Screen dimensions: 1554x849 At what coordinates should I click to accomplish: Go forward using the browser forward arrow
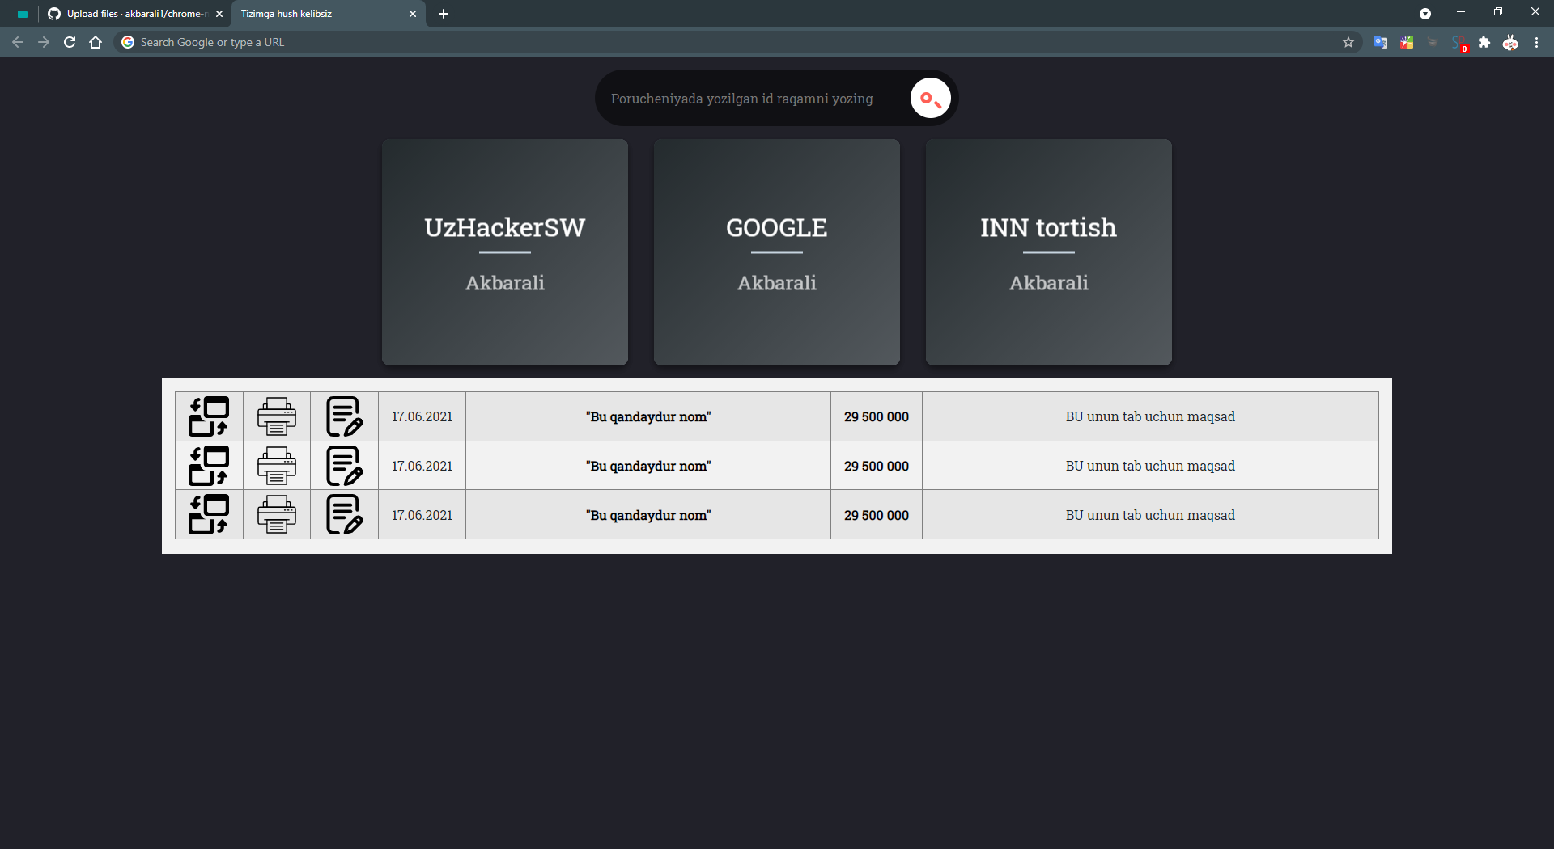click(44, 42)
